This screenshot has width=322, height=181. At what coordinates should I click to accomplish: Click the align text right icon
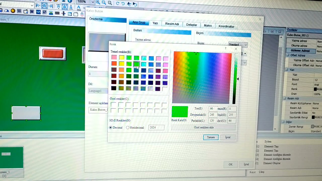[51, 6]
